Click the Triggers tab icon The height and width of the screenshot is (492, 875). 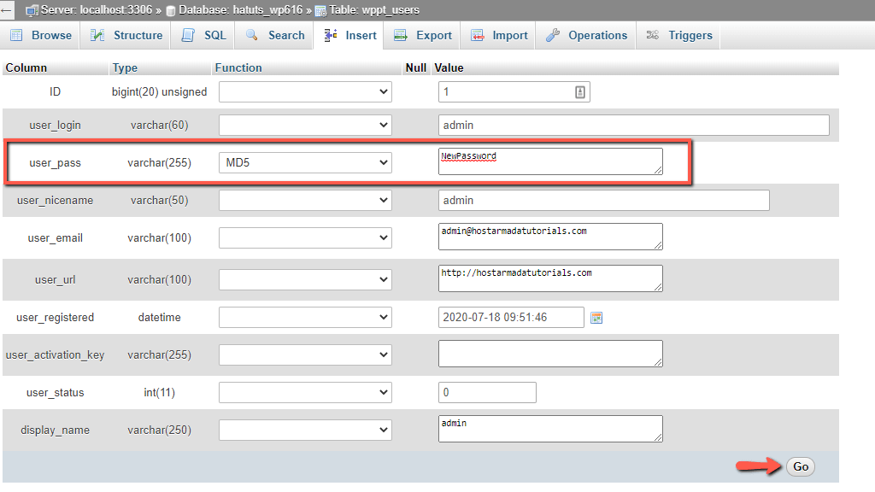click(x=652, y=35)
